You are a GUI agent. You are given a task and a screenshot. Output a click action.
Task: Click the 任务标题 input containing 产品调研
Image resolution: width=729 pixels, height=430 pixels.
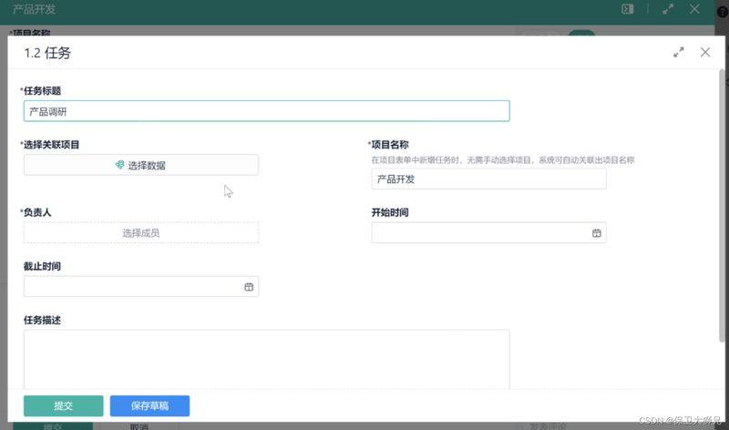[x=266, y=111]
